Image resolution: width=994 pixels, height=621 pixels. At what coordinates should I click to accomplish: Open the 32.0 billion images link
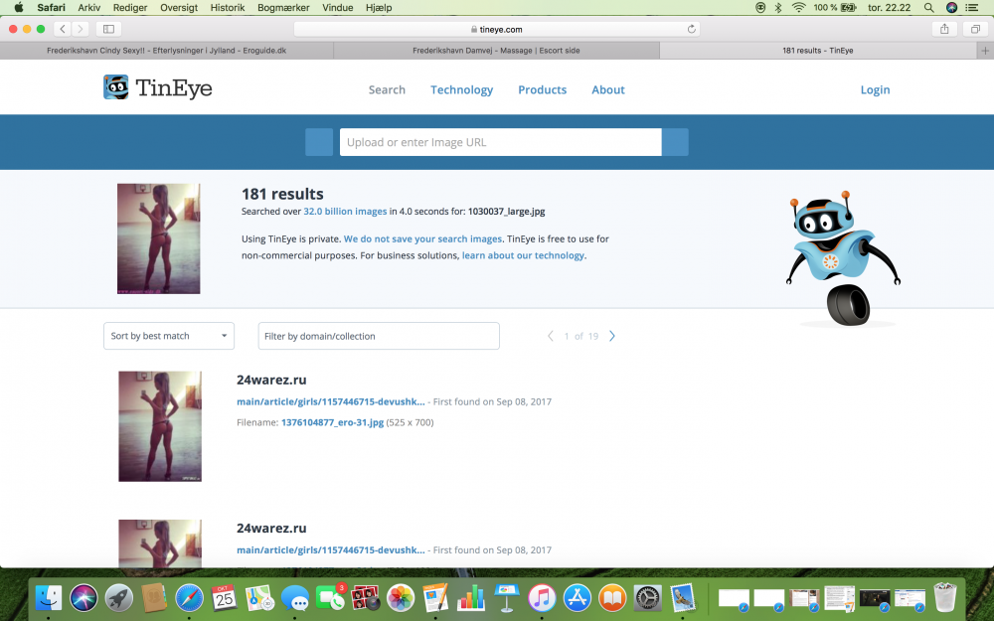click(345, 212)
